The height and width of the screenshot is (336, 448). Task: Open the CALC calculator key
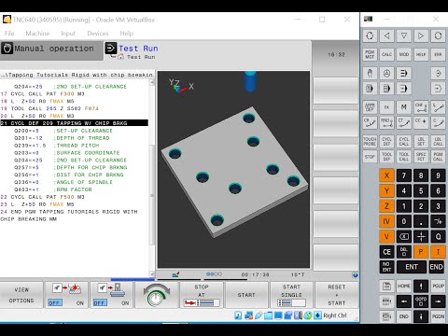point(386,54)
